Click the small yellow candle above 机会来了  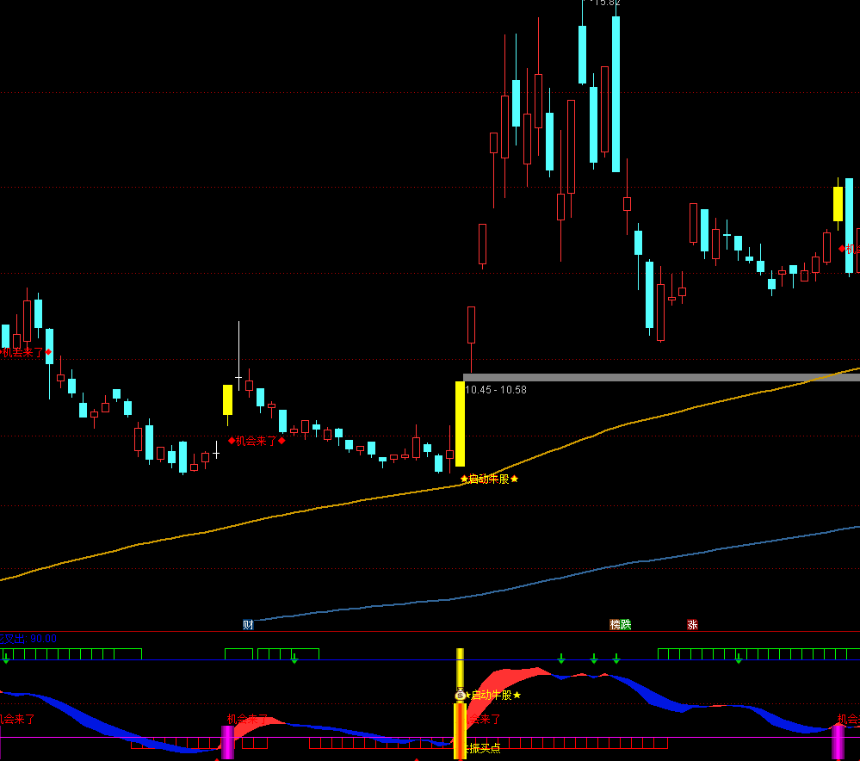[227, 400]
